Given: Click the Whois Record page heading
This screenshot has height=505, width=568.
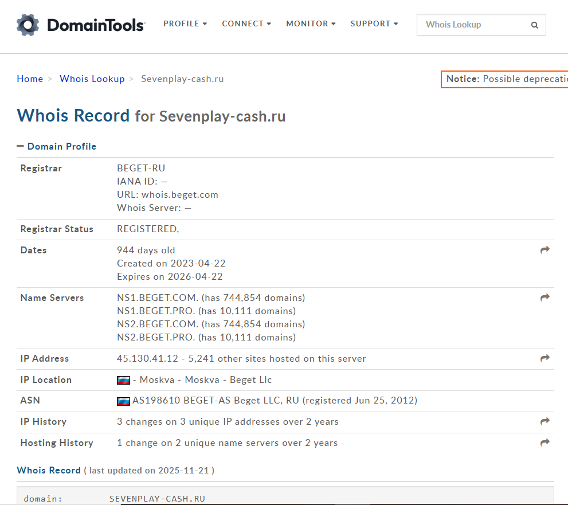Looking at the screenshot, I should point(151,116).
